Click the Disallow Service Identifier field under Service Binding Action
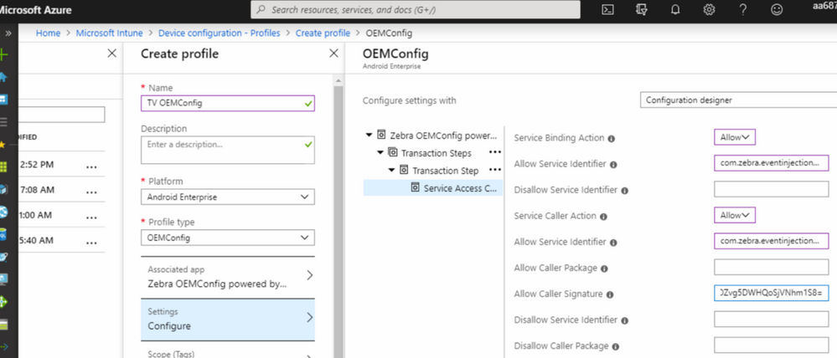Image resolution: width=837 pixels, height=358 pixels. (x=772, y=189)
